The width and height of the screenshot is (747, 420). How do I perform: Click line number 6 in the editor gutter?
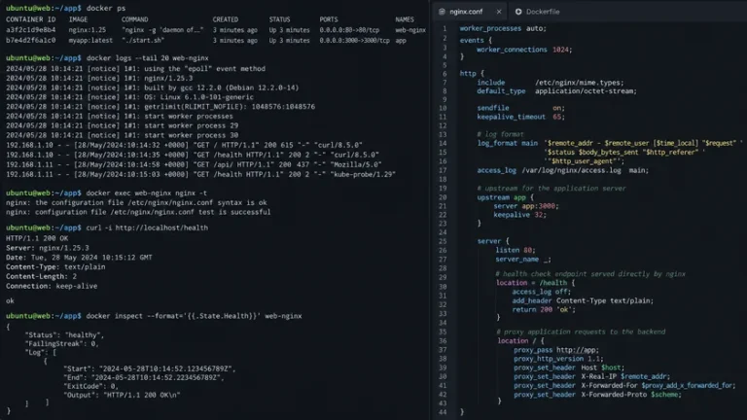coord(445,74)
